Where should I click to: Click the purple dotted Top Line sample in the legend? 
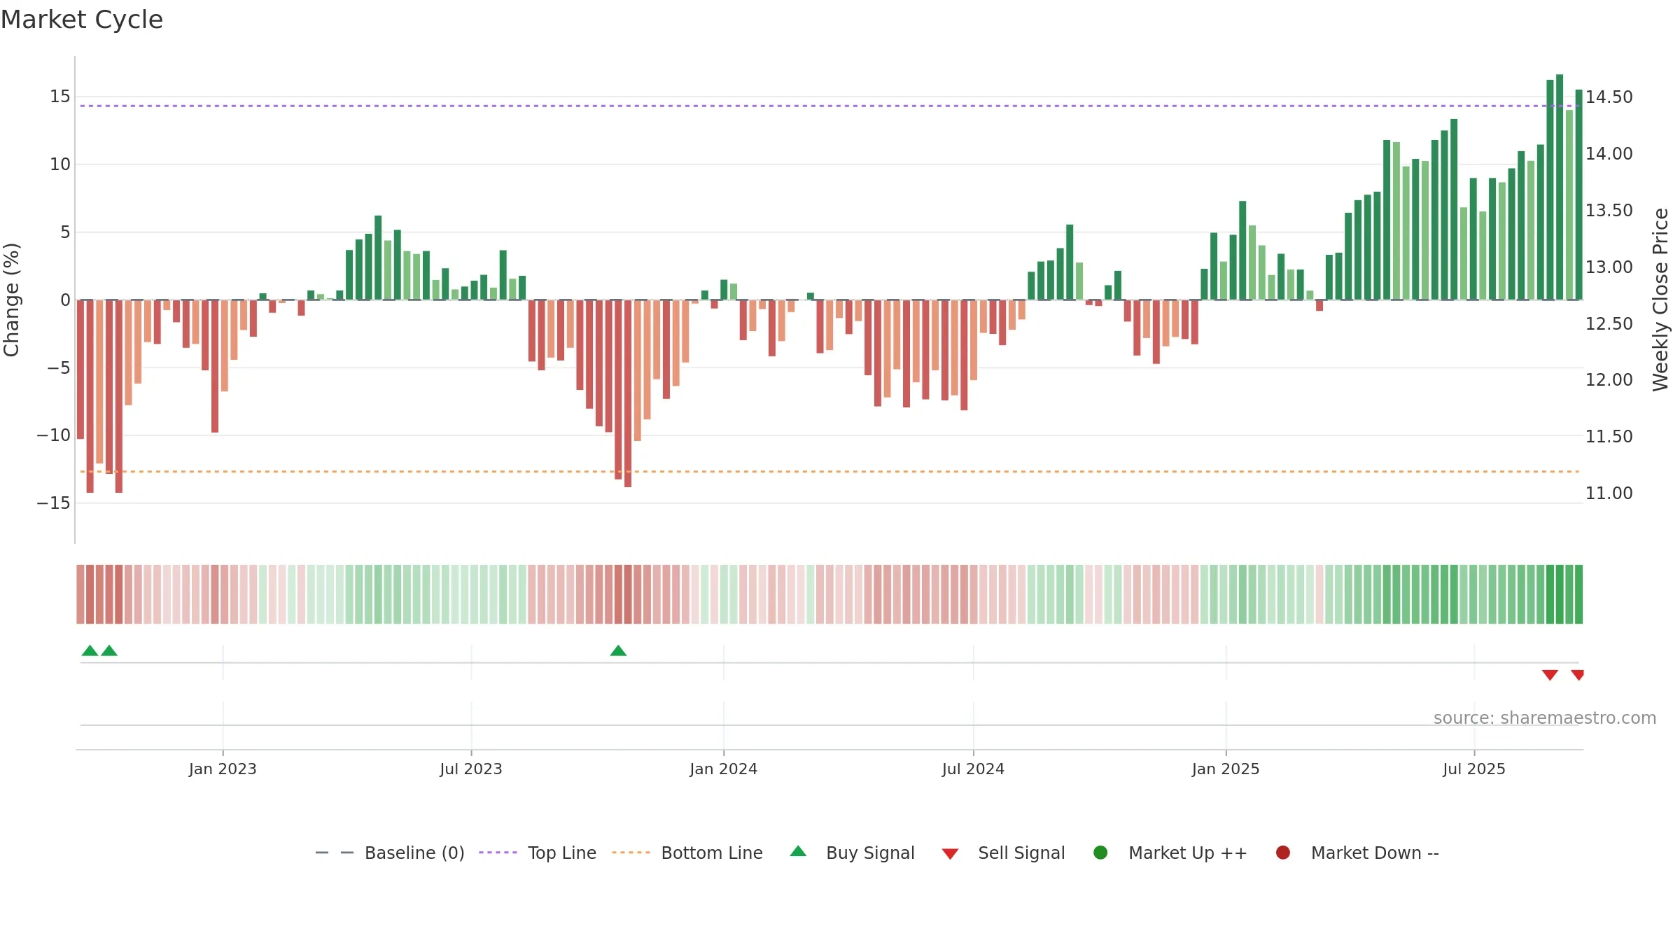(x=498, y=853)
